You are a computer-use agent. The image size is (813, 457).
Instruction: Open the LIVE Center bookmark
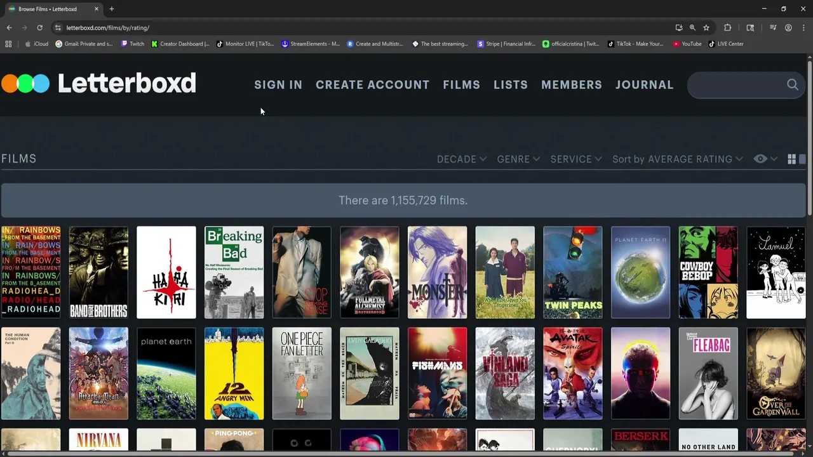[x=726, y=44]
